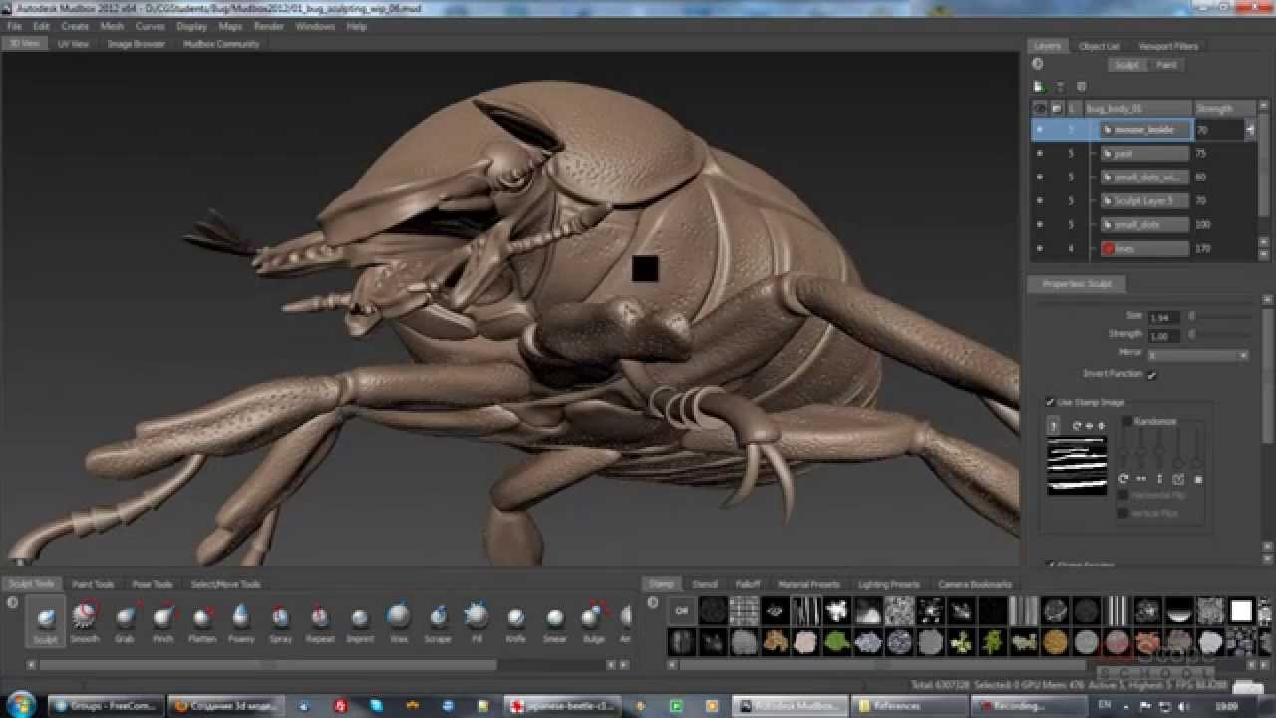Open the Mirror dropdown

pos(1197,355)
